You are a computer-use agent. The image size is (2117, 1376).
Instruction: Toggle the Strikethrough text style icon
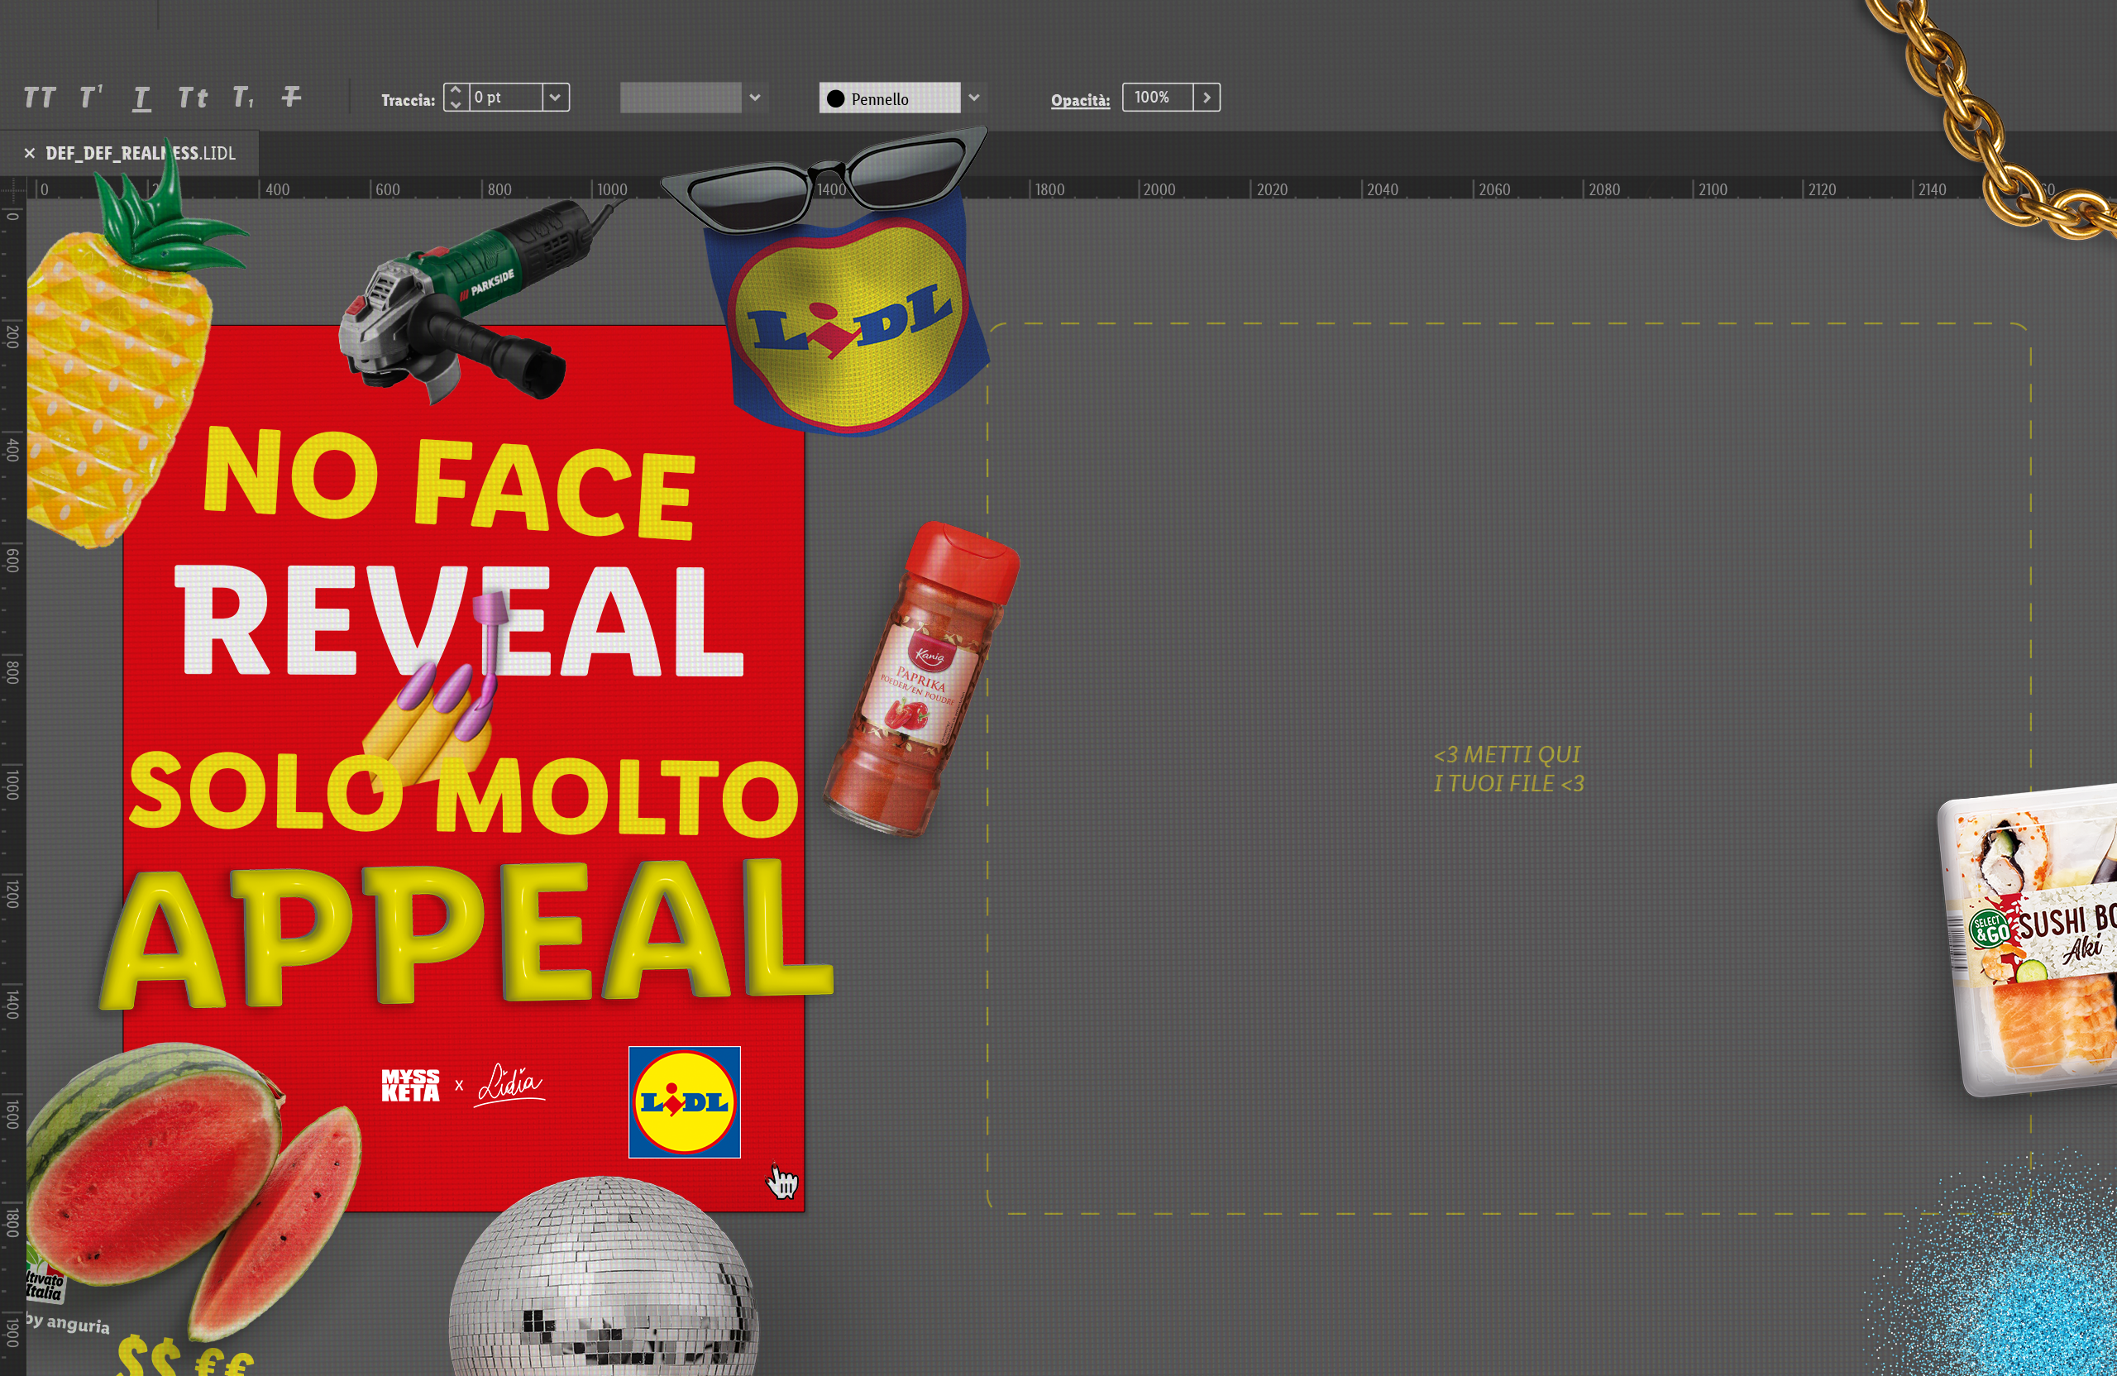292,97
